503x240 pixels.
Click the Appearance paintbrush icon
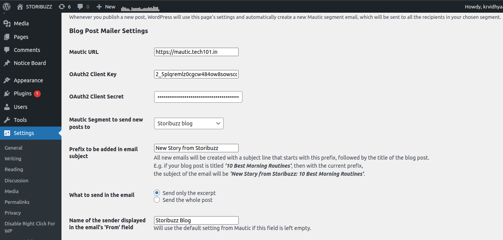coord(7,80)
